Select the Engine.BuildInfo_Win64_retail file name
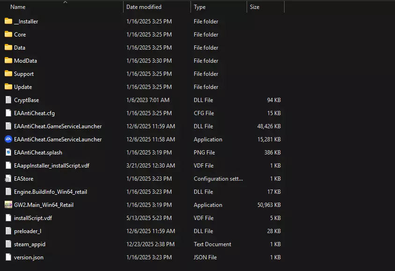The image size is (395, 271). click(x=51, y=191)
